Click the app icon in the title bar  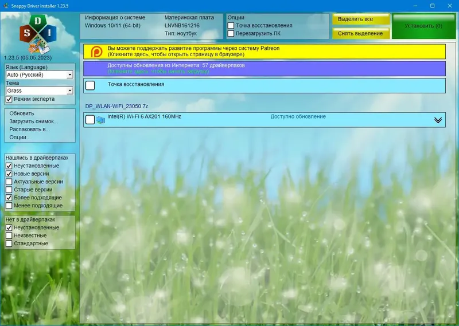[x=6, y=6]
